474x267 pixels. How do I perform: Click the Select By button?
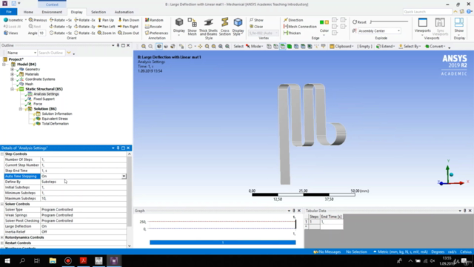point(410,46)
